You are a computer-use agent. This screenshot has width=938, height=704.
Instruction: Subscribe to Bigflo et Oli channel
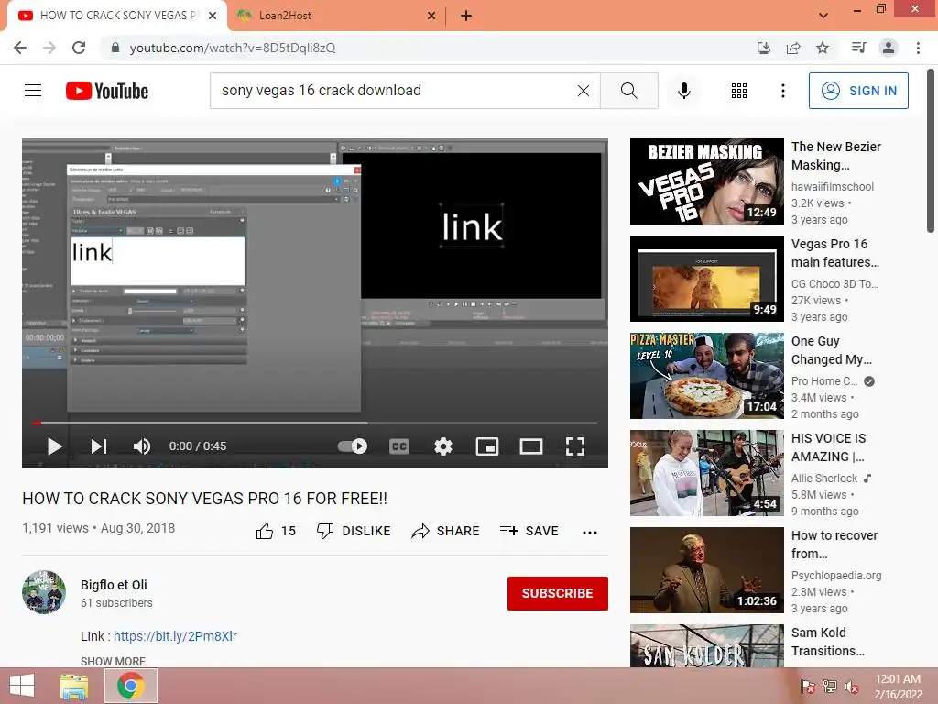(x=558, y=593)
